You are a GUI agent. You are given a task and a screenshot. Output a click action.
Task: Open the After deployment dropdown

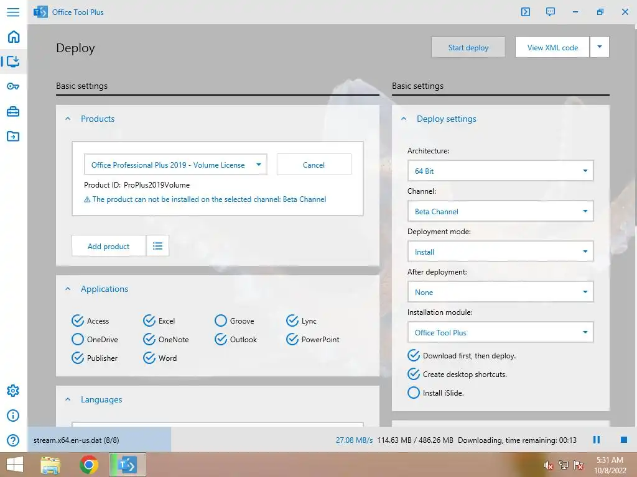(x=501, y=292)
